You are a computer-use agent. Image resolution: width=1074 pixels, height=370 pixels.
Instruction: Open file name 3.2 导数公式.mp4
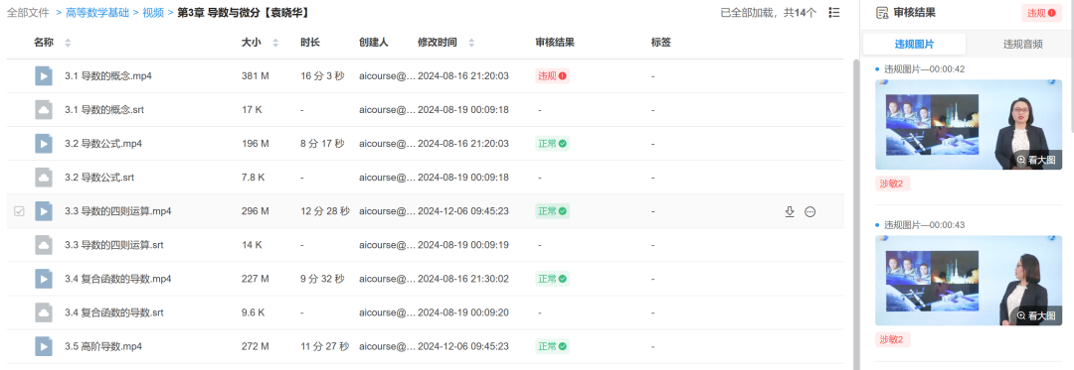tap(103, 144)
